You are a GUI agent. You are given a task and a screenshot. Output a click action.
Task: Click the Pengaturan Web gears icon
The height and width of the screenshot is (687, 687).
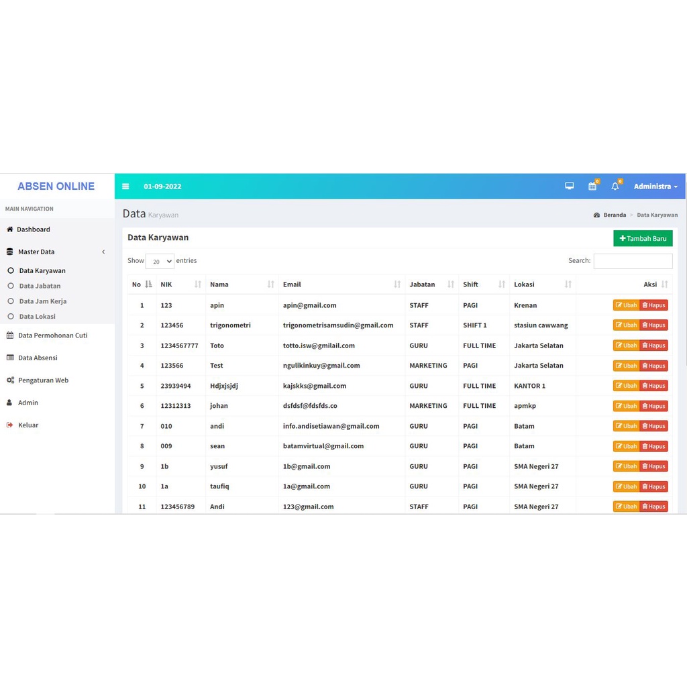10,380
